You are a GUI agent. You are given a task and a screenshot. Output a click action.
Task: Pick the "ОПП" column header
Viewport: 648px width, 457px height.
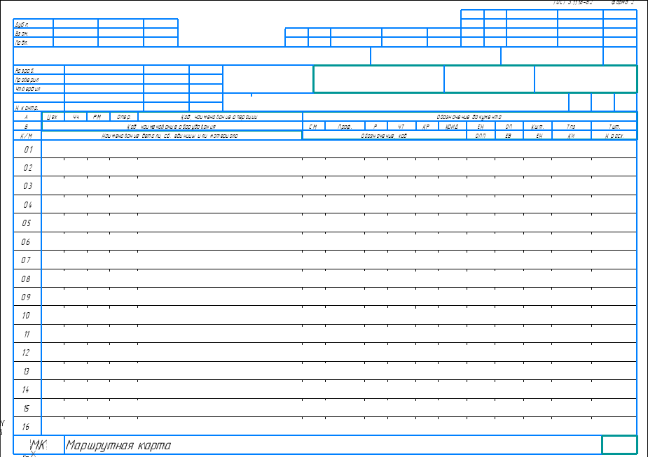pos(481,135)
